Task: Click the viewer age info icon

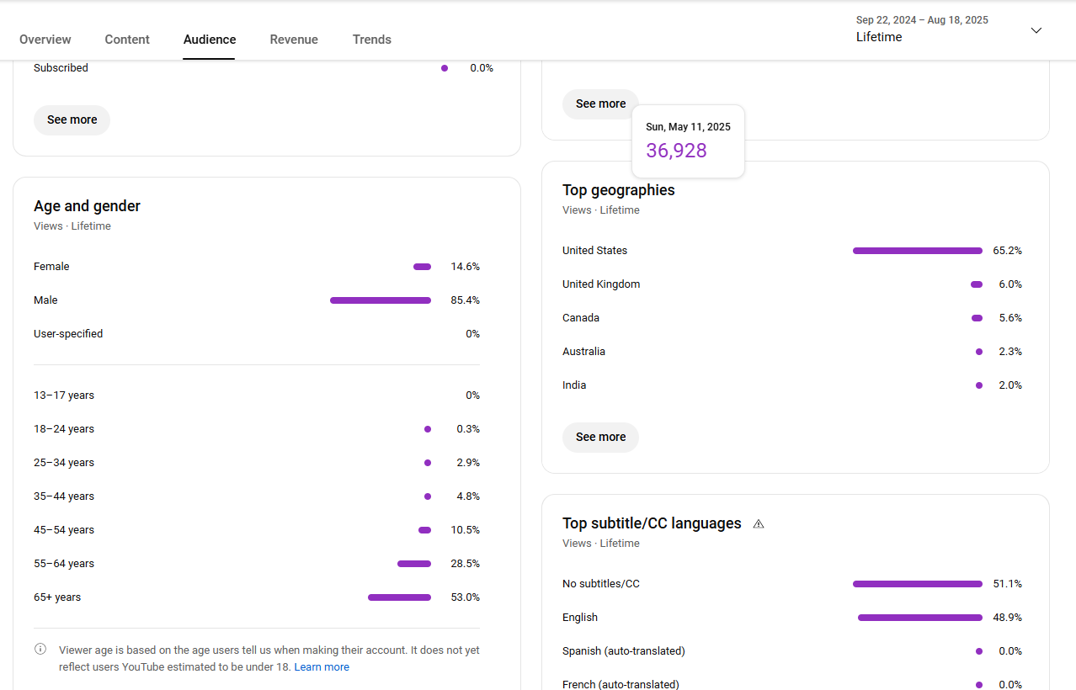Action: click(x=40, y=650)
